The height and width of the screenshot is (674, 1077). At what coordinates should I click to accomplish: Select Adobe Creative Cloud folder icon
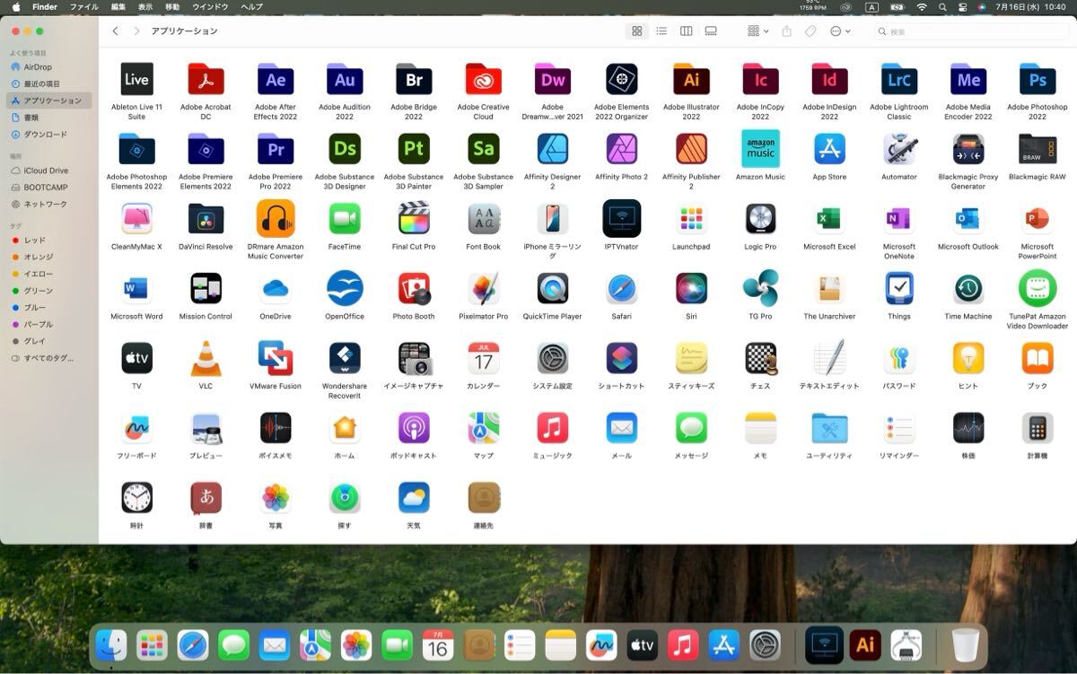point(483,80)
